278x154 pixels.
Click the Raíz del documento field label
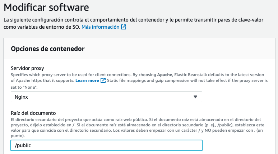pyautogui.click(x=33, y=113)
